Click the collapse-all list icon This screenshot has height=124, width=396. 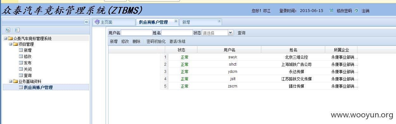point(17,30)
